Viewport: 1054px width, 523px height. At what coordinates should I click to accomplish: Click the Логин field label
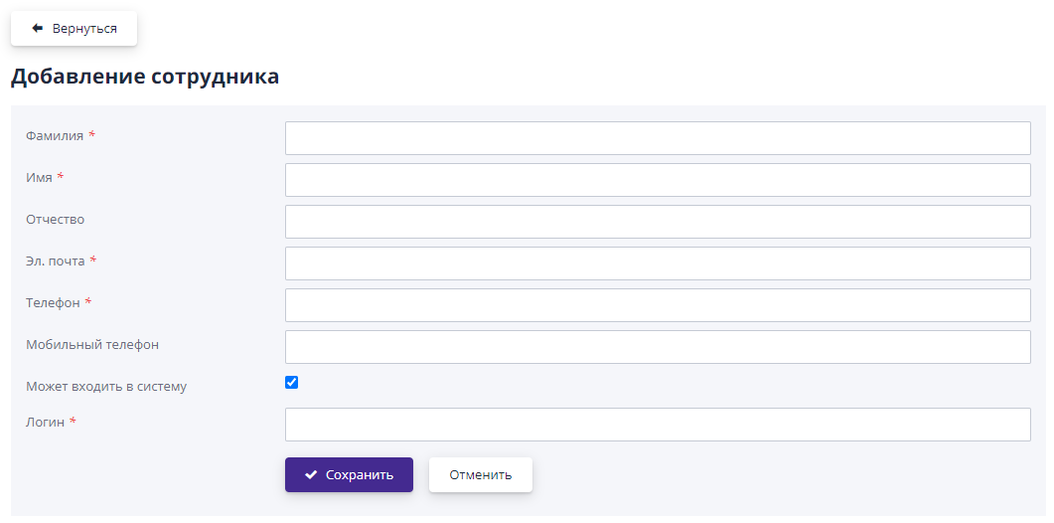pos(46,423)
